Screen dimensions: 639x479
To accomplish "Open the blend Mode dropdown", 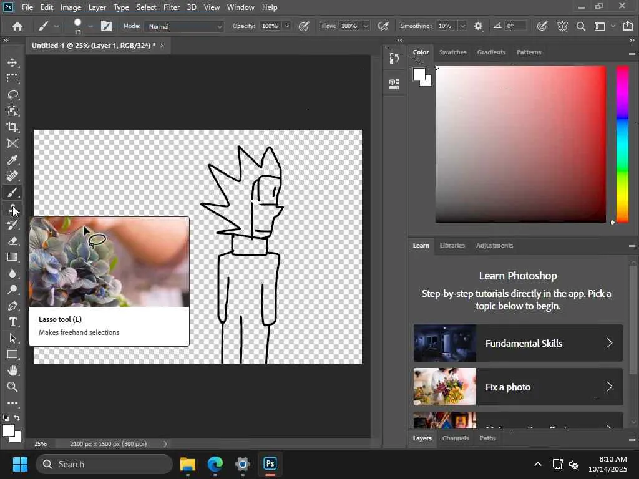I will (184, 26).
